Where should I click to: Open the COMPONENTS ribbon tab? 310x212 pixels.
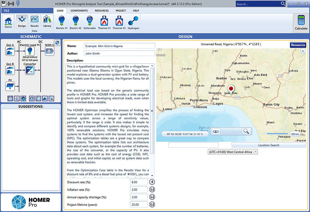click(79, 11)
